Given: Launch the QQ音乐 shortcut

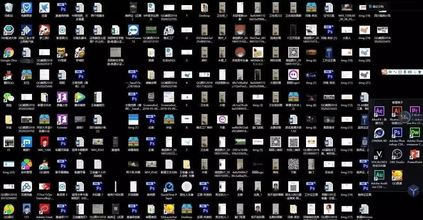Looking at the screenshot, I should pyautogui.click(x=9, y=209).
